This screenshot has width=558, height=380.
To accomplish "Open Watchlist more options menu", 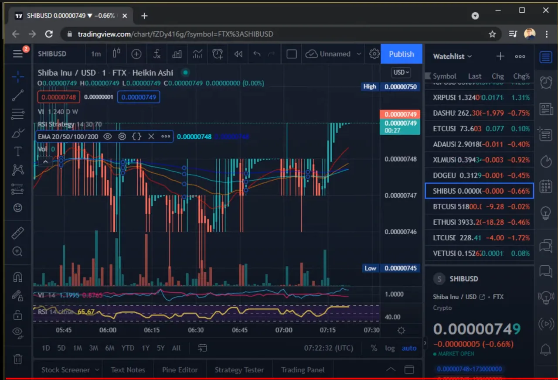I will tap(520, 56).
